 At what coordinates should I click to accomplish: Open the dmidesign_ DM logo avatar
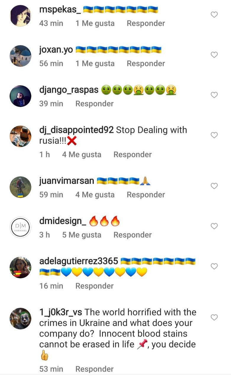click(x=20, y=227)
